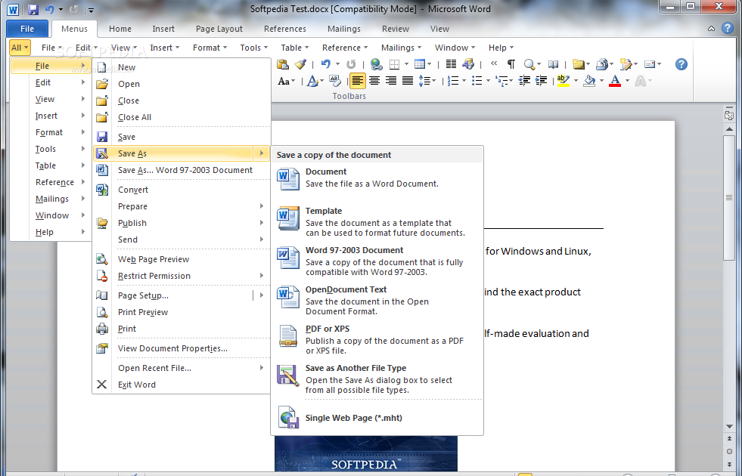This screenshot has height=476, width=742.
Task: Click the Insert Table grid icon
Action: 419,64
